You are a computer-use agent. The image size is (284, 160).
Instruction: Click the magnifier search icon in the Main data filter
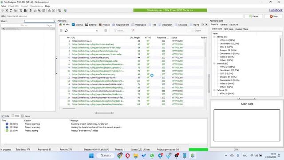(x=66, y=31)
